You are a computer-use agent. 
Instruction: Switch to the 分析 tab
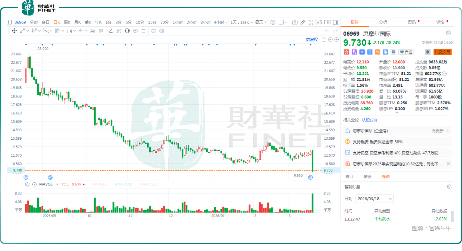pos(383,22)
